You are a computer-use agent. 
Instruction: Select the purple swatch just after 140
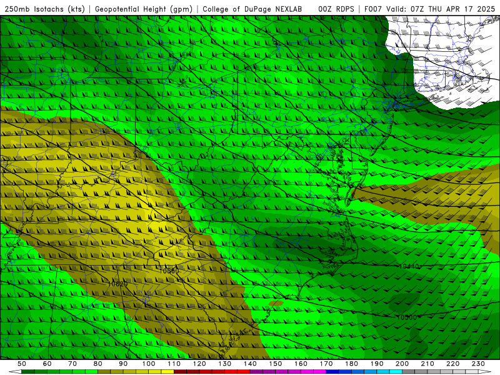click(x=256, y=372)
